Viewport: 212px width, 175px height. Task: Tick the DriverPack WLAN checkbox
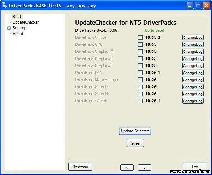tap(140, 101)
